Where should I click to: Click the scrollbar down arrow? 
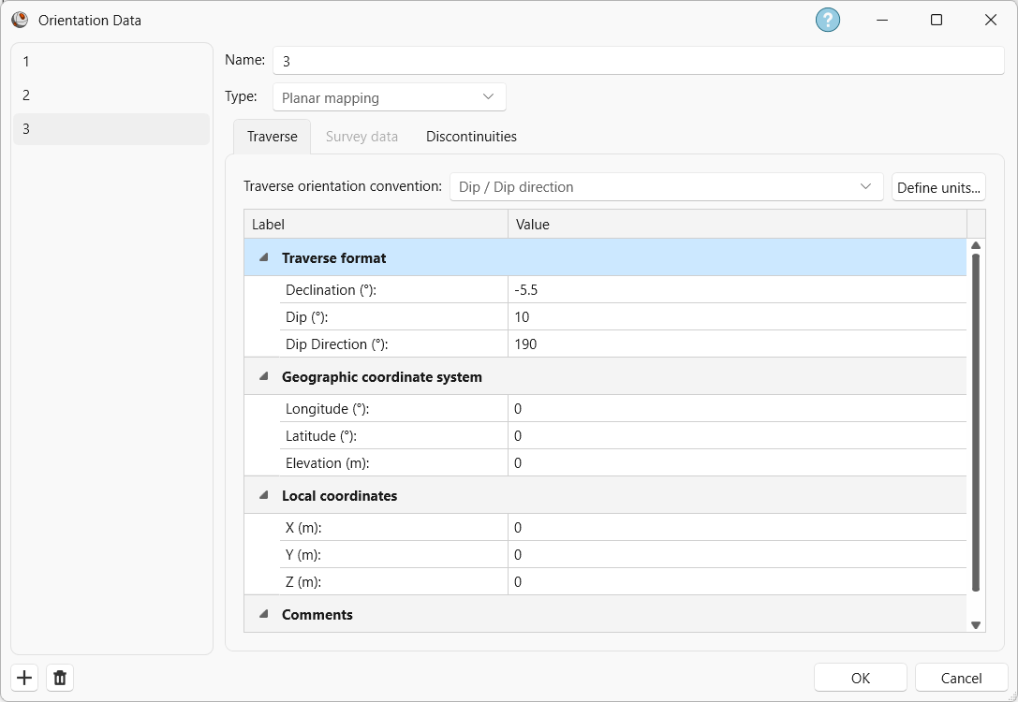click(976, 623)
